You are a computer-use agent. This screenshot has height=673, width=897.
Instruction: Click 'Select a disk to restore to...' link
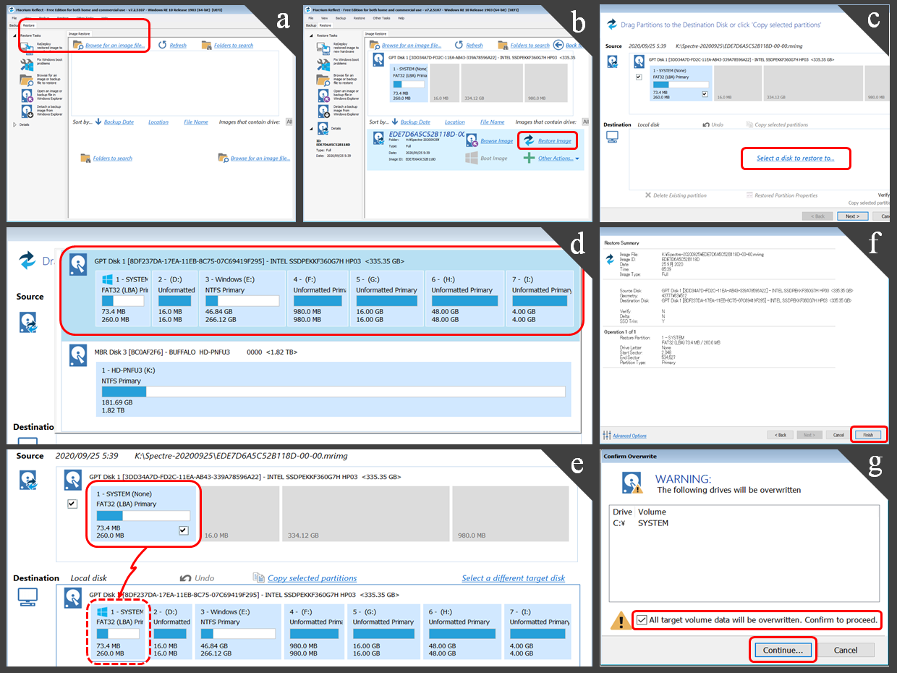point(795,158)
